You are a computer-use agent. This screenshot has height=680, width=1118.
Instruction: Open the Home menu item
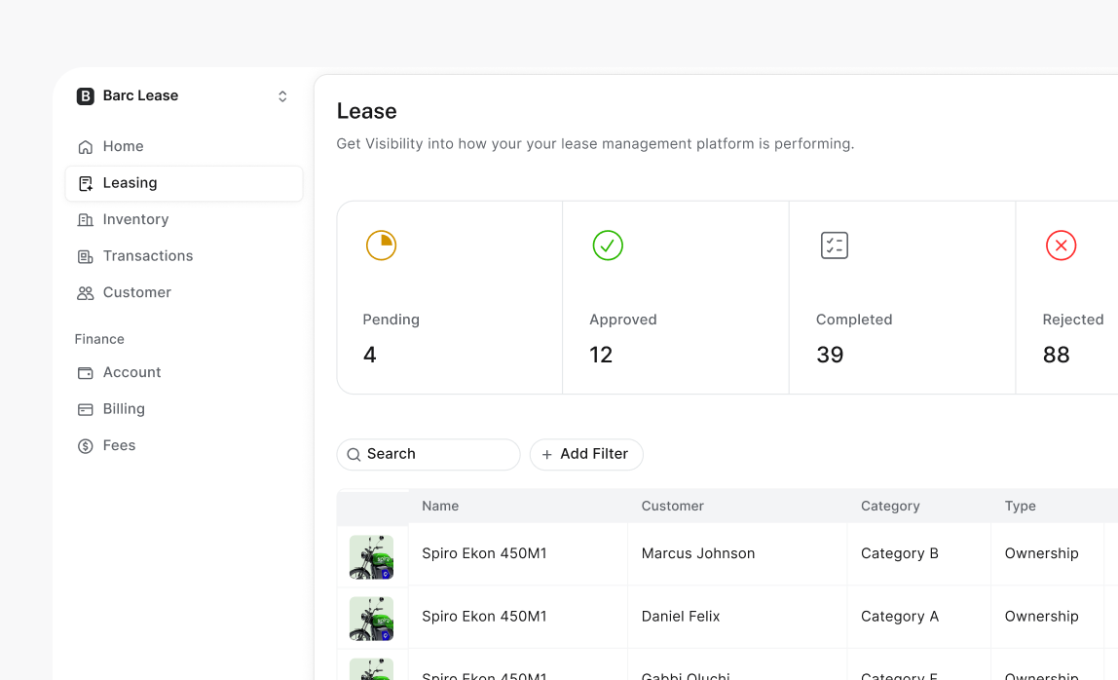click(x=184, y=146)
